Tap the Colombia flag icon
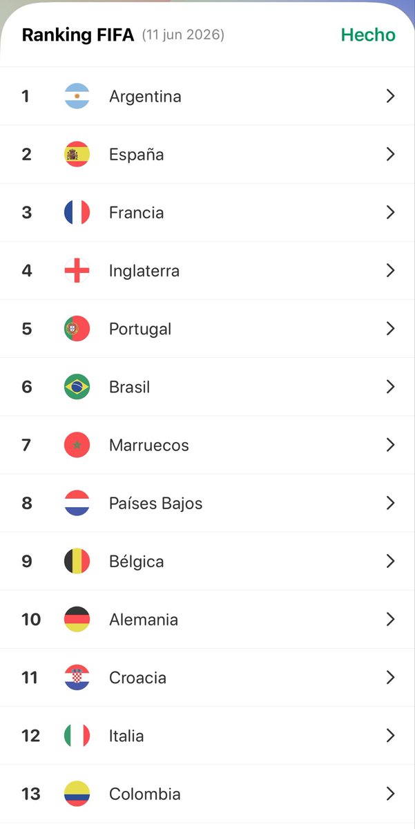 tap(77, 794)
